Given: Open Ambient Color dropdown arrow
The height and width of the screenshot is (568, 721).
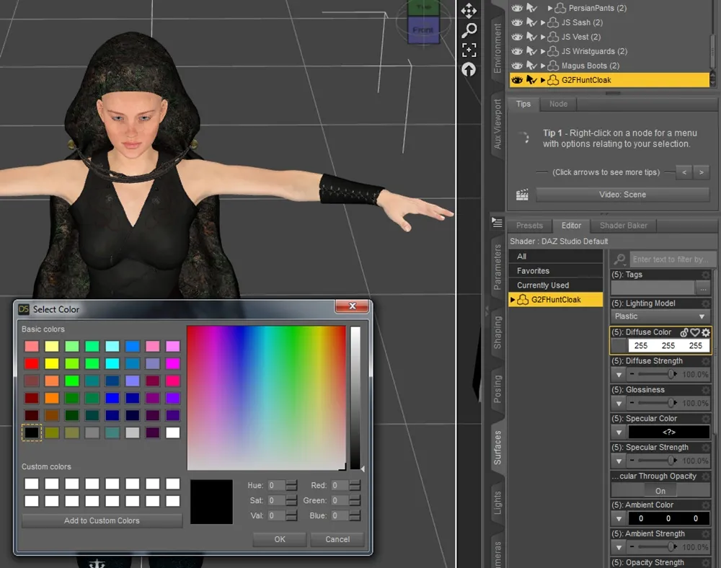Looking at the screenshot, I should pos(619,519).
